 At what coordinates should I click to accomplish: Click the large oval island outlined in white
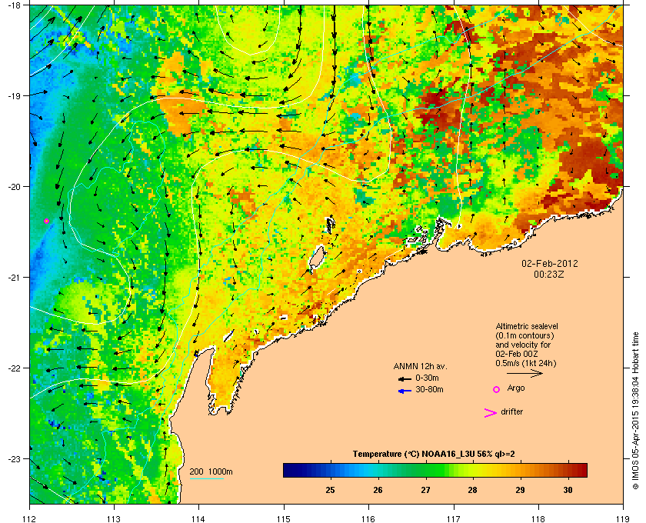pos(316,257)
